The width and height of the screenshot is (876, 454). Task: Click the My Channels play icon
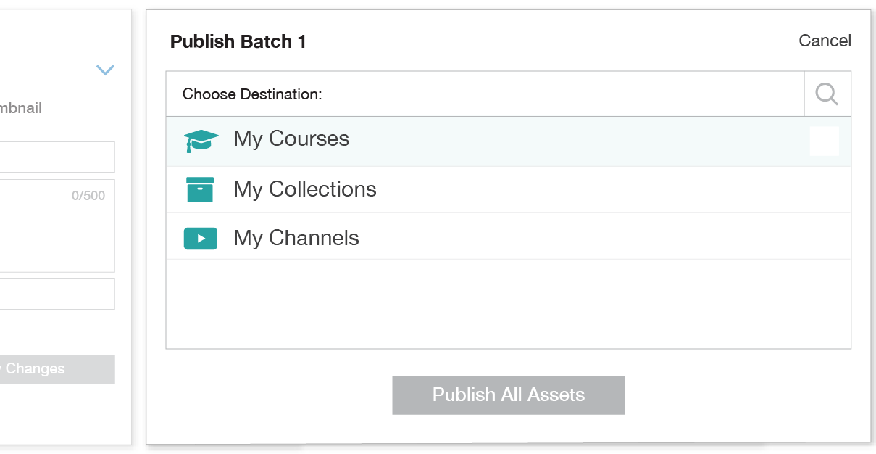coord(201,238)
